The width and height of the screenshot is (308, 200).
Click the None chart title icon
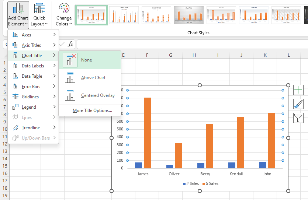(70, 60)
